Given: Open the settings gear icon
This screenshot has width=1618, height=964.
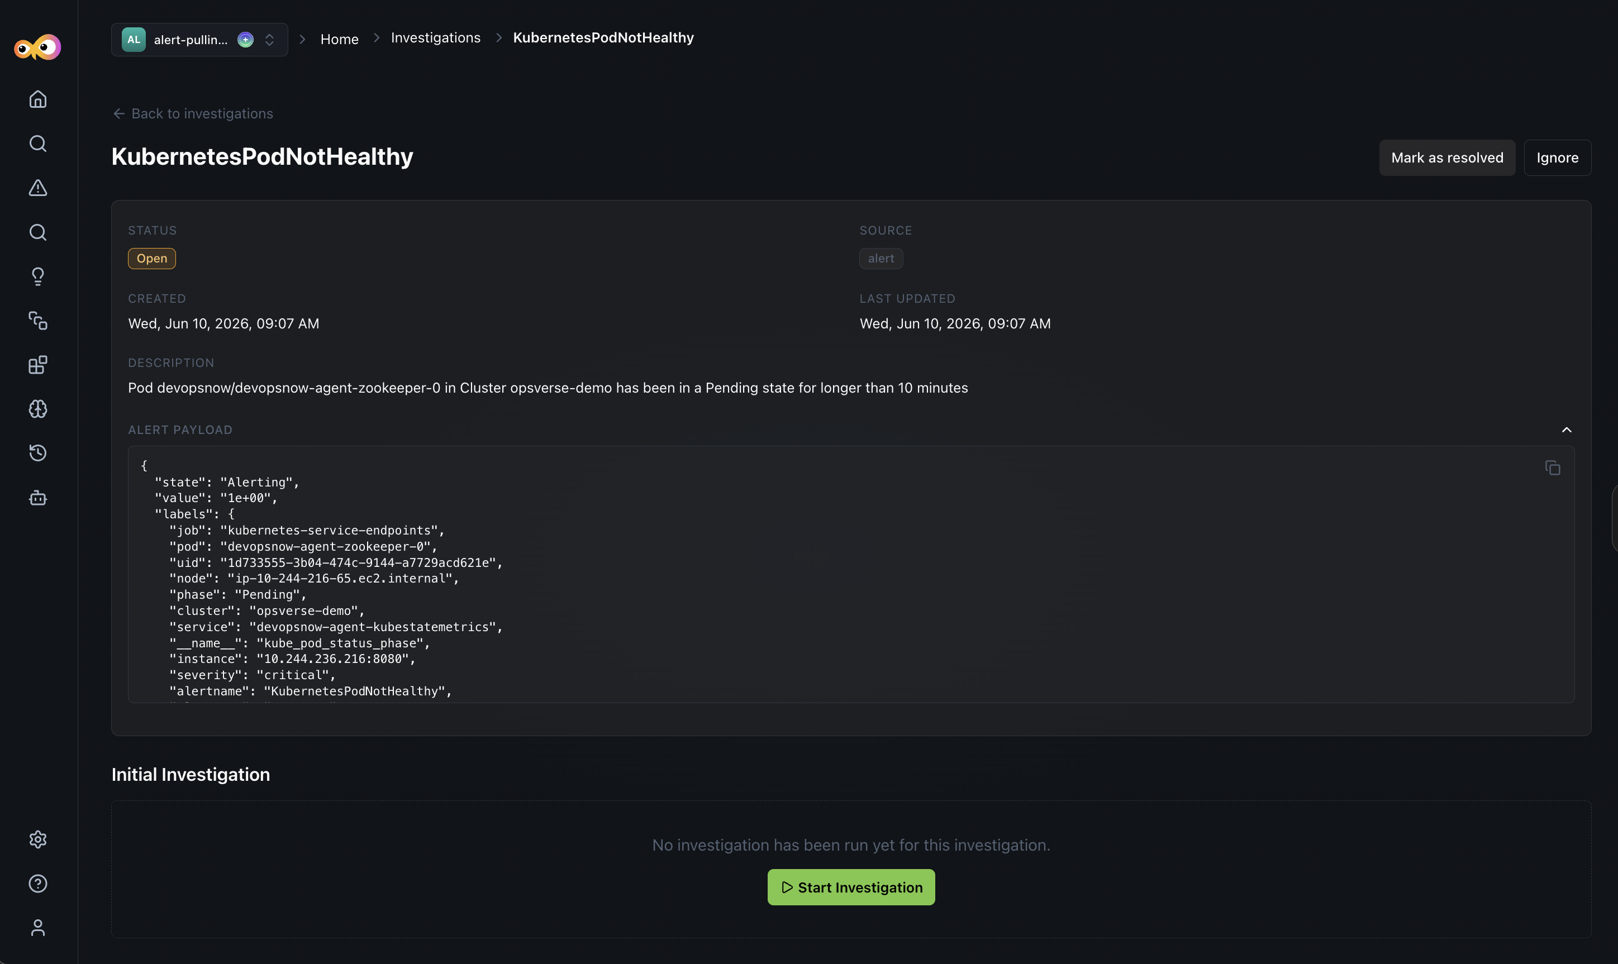Looking at the screenshot, I should point(37,839).
